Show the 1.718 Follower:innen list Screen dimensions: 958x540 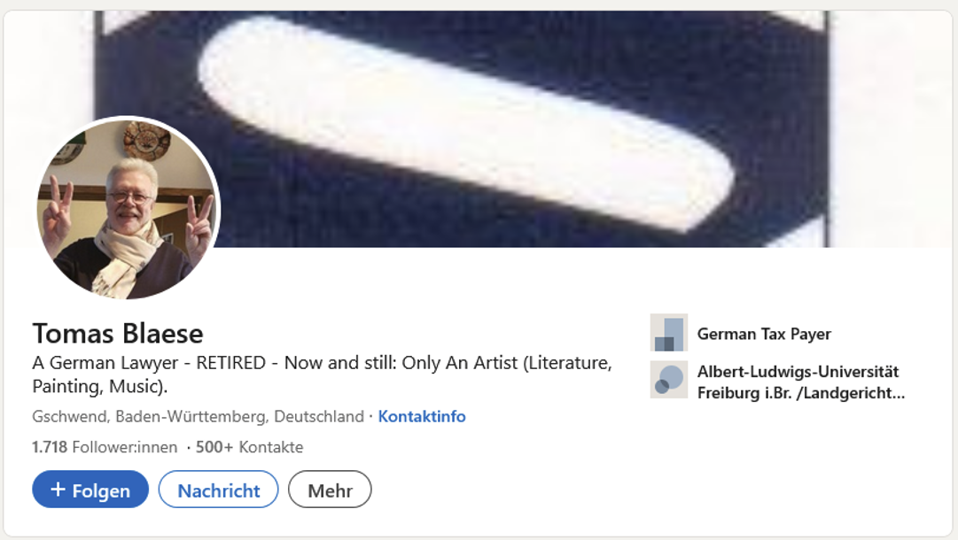(105, 447)
